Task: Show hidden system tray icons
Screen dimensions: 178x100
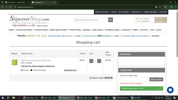Action: [x=154, y=98]
